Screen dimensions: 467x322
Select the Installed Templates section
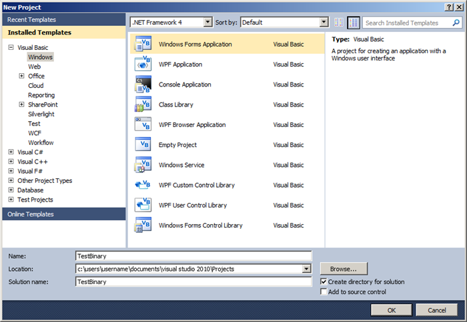[64, 33]
